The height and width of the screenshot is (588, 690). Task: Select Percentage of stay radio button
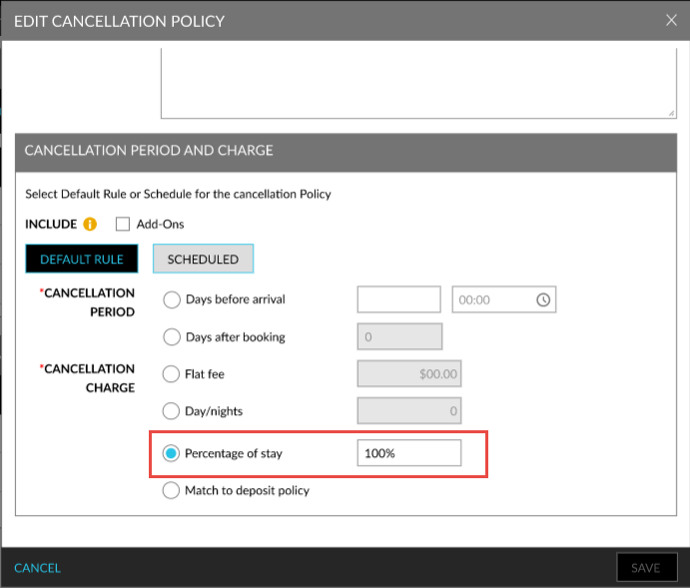click(x=171, y=453)
